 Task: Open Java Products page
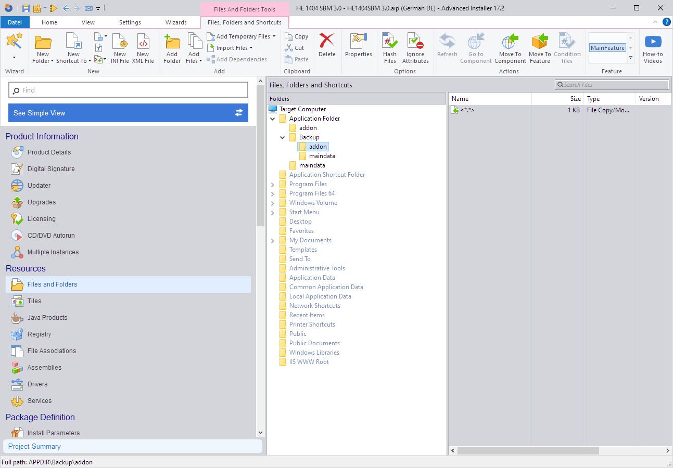(47, 318)
